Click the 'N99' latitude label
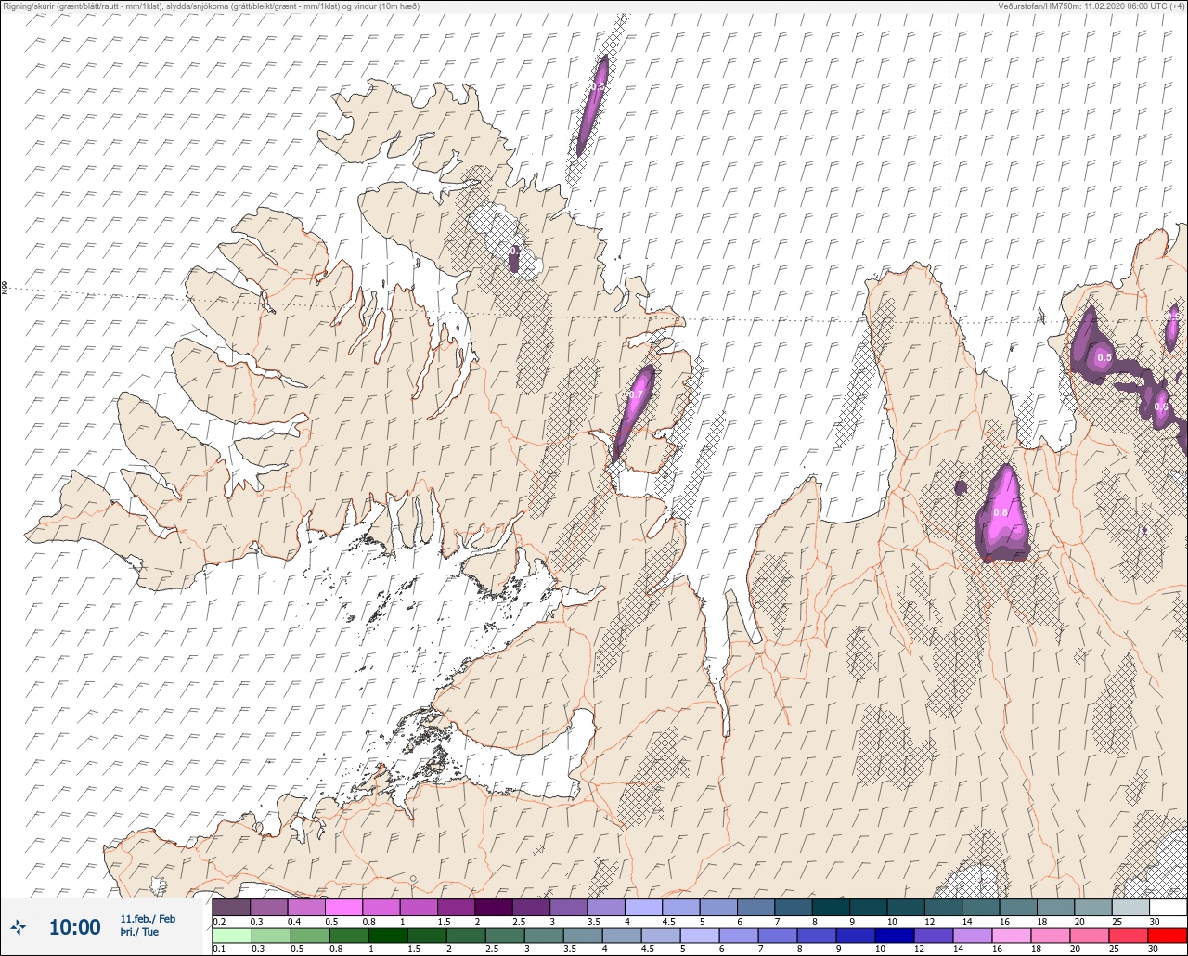1188x956 pixels. [x=5, y=289]
